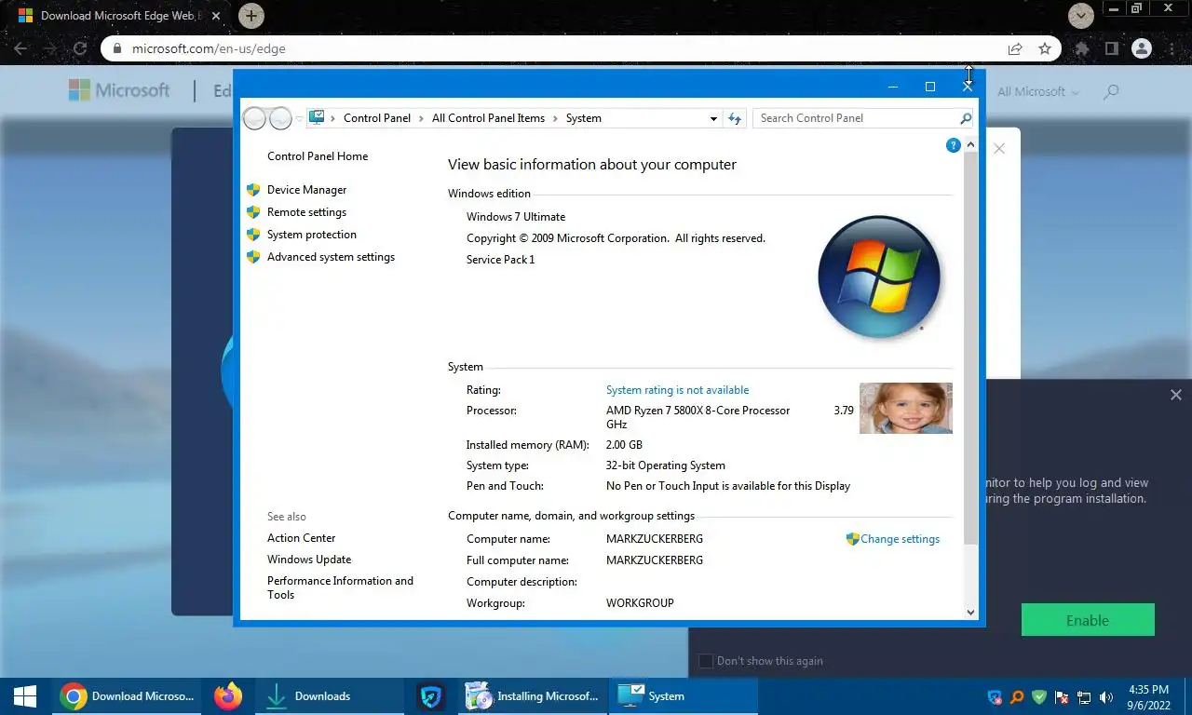Click Action Center flag tray icon
This screenshot has width=1192, height=715.
(x=1062, y=696)
